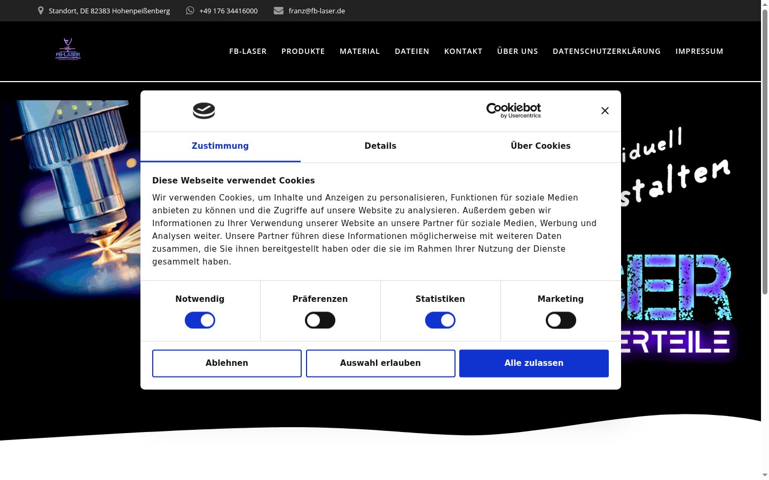Open the PRODUKTE menu item
769x480 pixels.
click(303, 51)
